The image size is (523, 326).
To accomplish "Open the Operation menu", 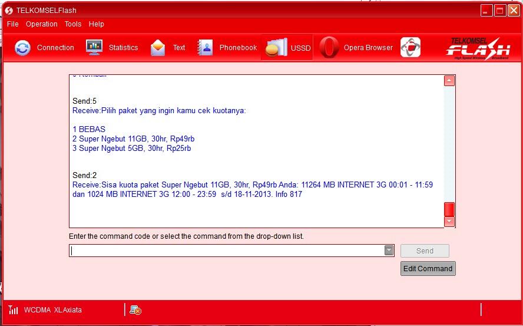I will click(x=42, y=24).
